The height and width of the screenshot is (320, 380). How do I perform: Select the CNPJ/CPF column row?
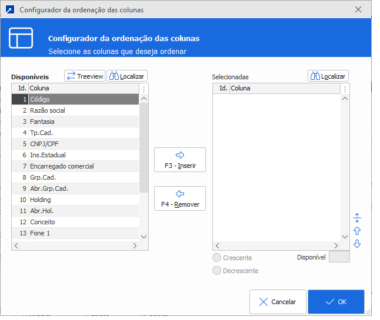click(x=46, y=144)
